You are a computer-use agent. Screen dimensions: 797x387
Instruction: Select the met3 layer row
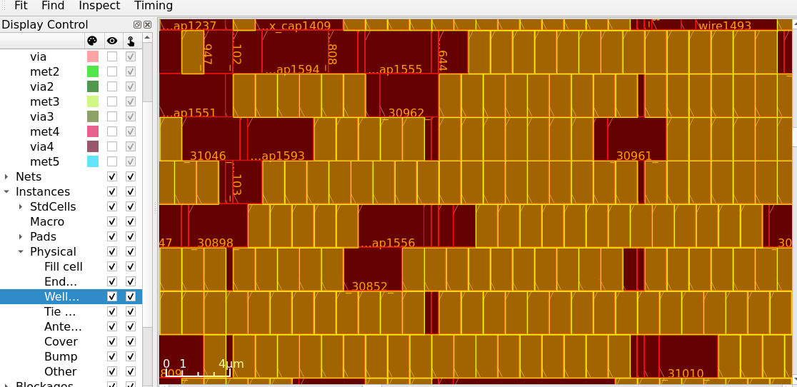click(x=71, y=101)
